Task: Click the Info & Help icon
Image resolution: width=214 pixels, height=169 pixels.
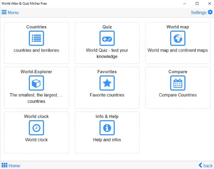Action: [x=107, y=128]
